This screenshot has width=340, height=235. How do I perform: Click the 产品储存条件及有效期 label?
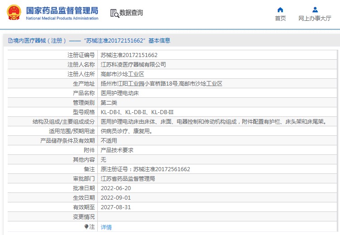(67, 141)
